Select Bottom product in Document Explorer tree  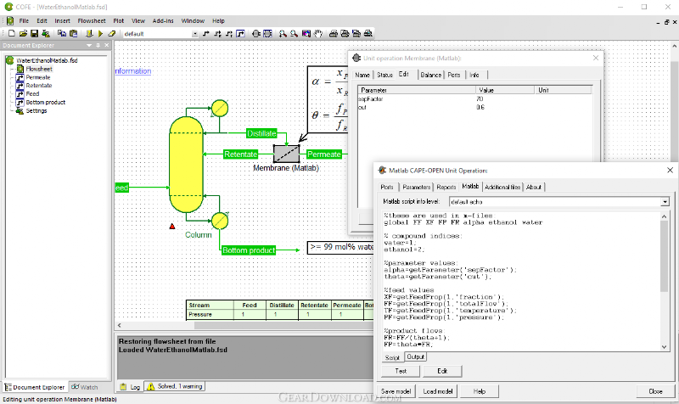click(46, 103)
